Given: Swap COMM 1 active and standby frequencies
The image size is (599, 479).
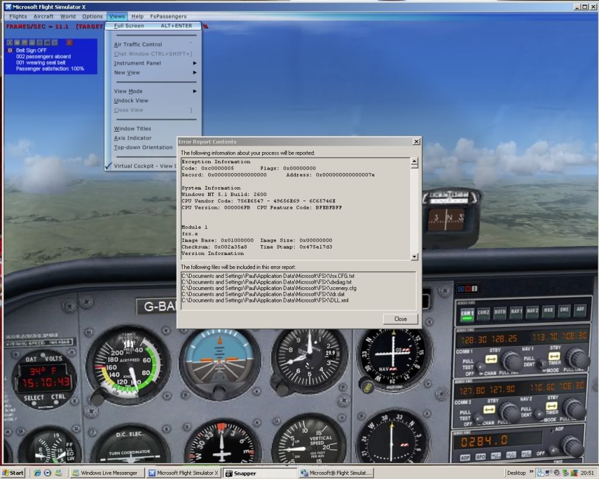Looking at the screenshot, I should [491, 359].
